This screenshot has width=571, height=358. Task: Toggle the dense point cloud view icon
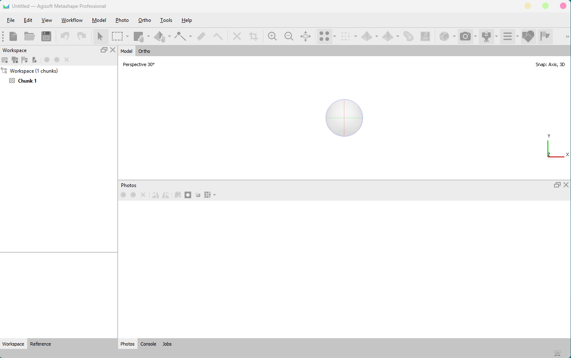click(346, 36)
